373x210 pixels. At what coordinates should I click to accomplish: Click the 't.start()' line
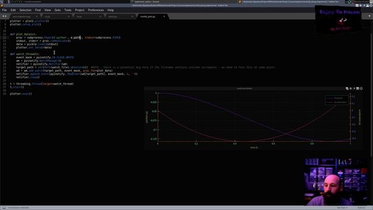[x=17, y=87]
